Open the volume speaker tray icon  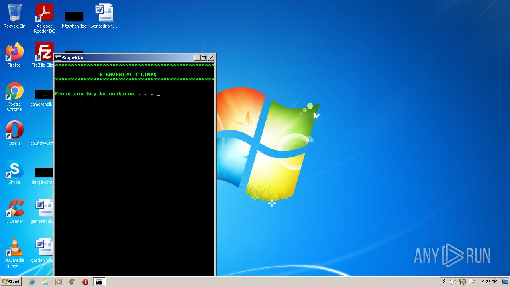[x=453, y=282]
